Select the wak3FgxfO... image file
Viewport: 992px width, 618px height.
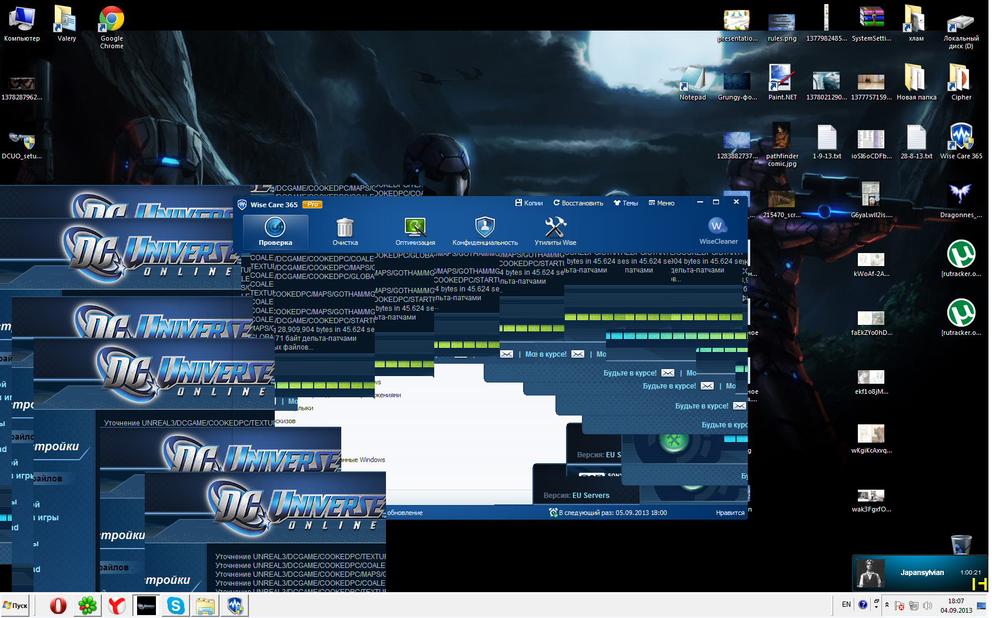tap(871, 501)
